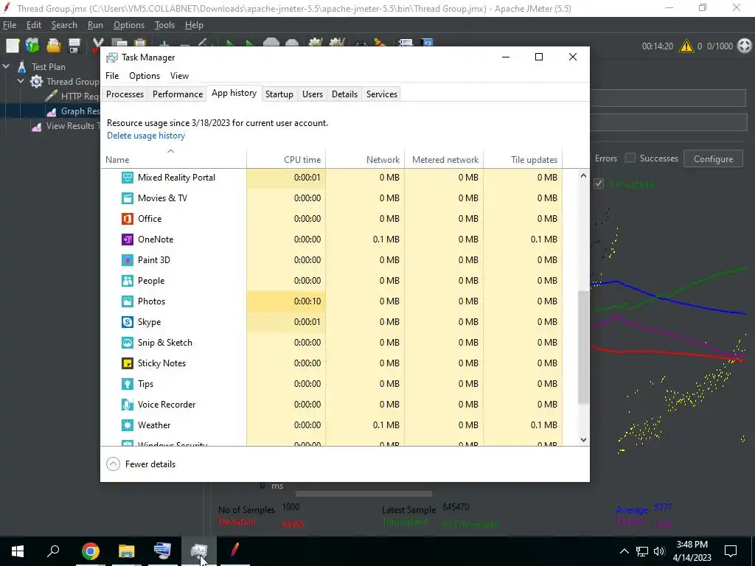The width and height of the screenshot is (755, 566).
Task: Click the JMeter Save floppy-disk icon
Action: (74, 46)
